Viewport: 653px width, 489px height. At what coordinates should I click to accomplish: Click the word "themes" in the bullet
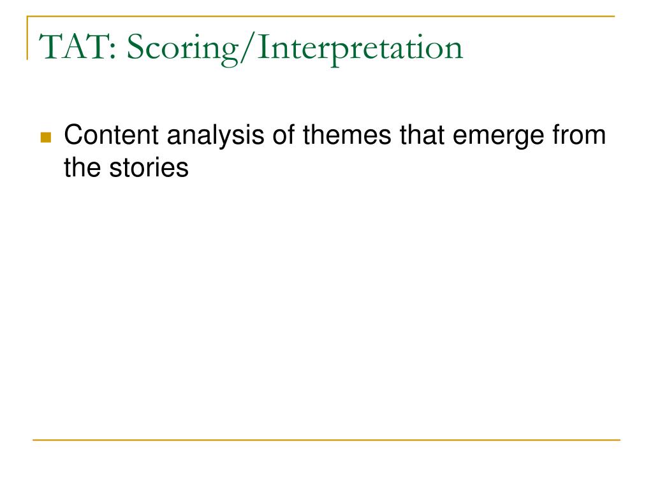[347, 135]
